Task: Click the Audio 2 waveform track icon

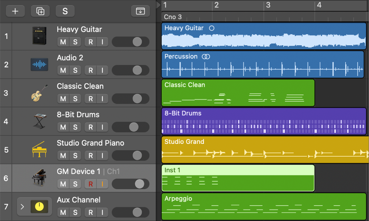Action: pyautogui.click(x=39, y=64)
